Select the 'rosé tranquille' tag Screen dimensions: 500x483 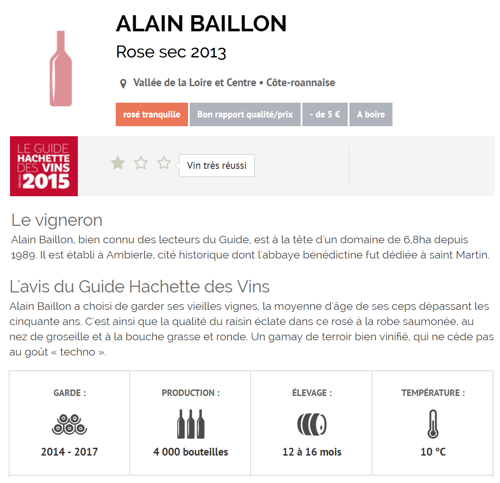click(151, 114)
